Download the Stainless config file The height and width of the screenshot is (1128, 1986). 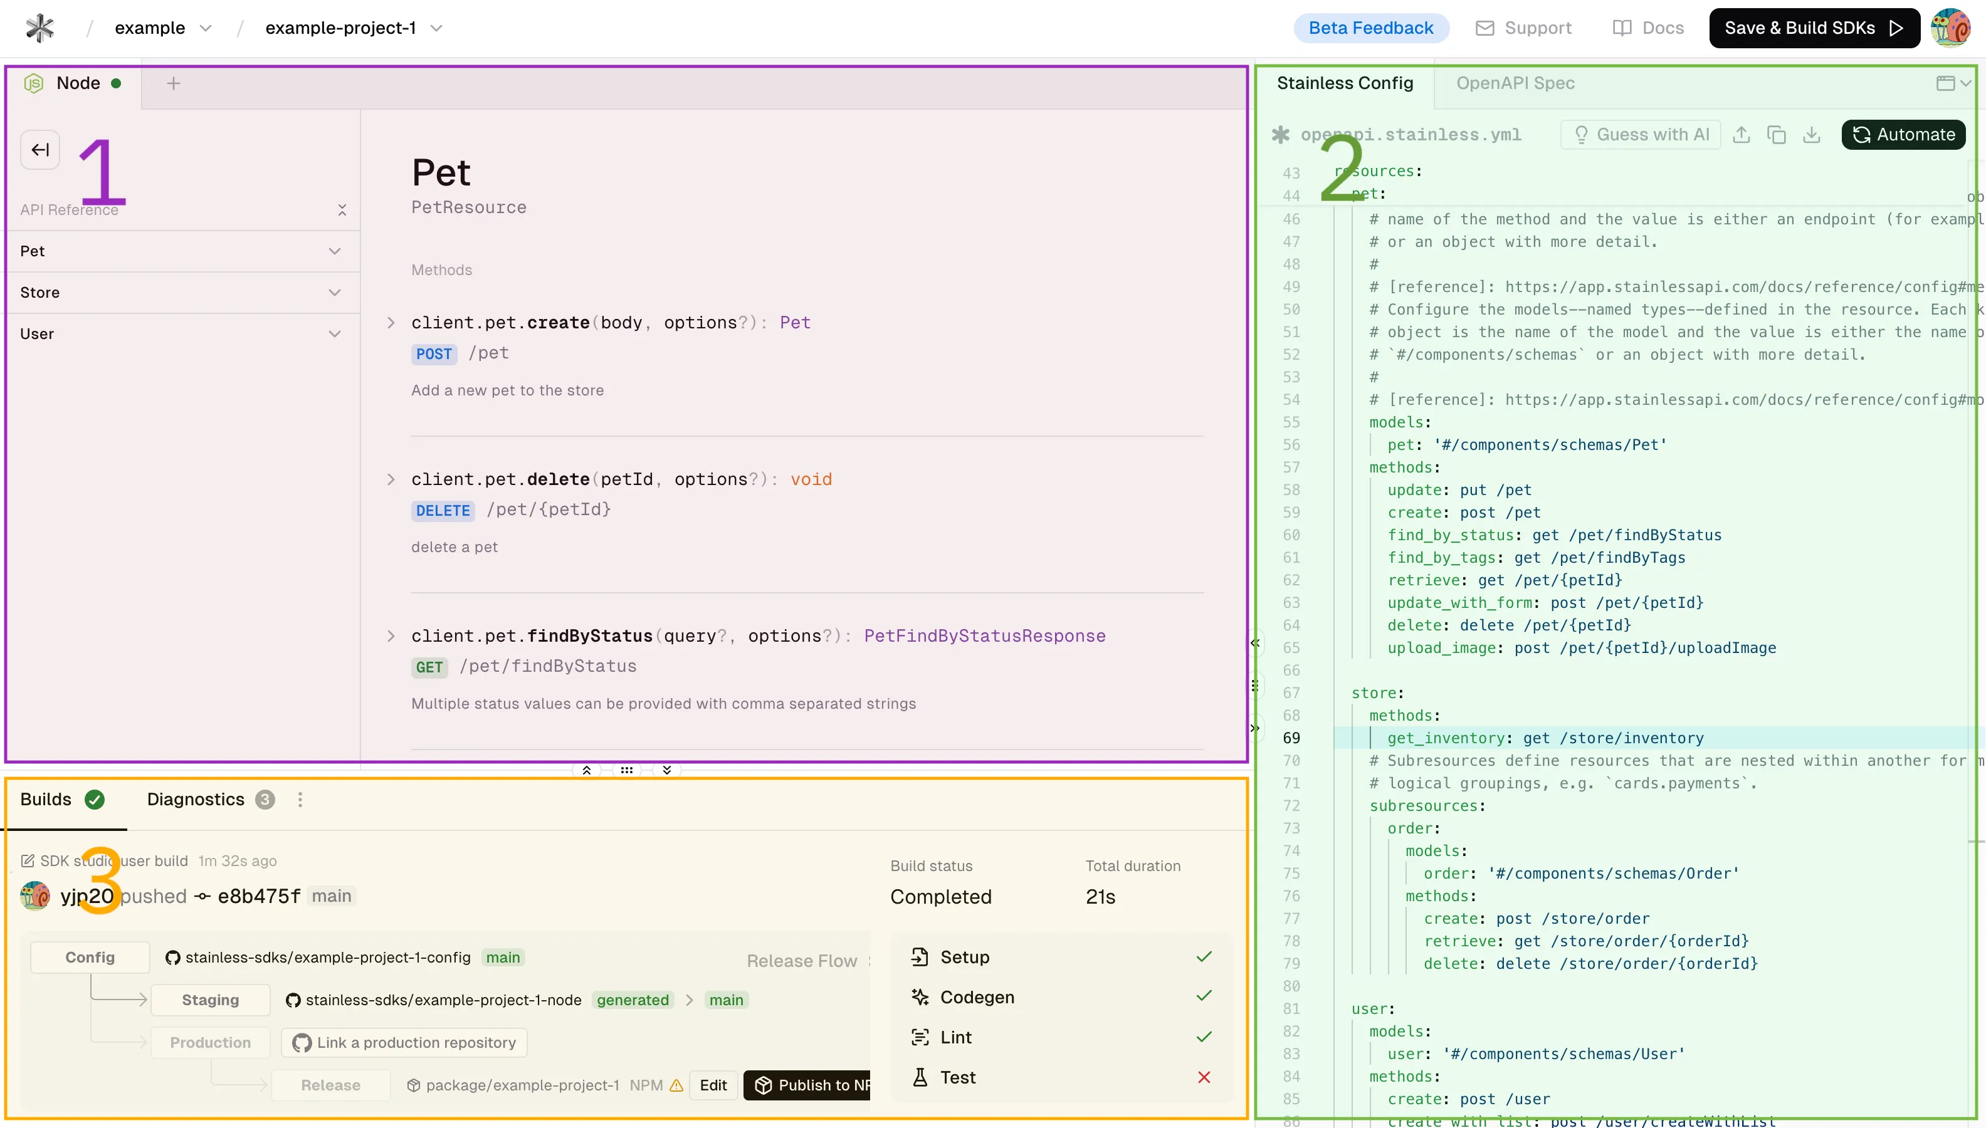tap(1813, 134)
